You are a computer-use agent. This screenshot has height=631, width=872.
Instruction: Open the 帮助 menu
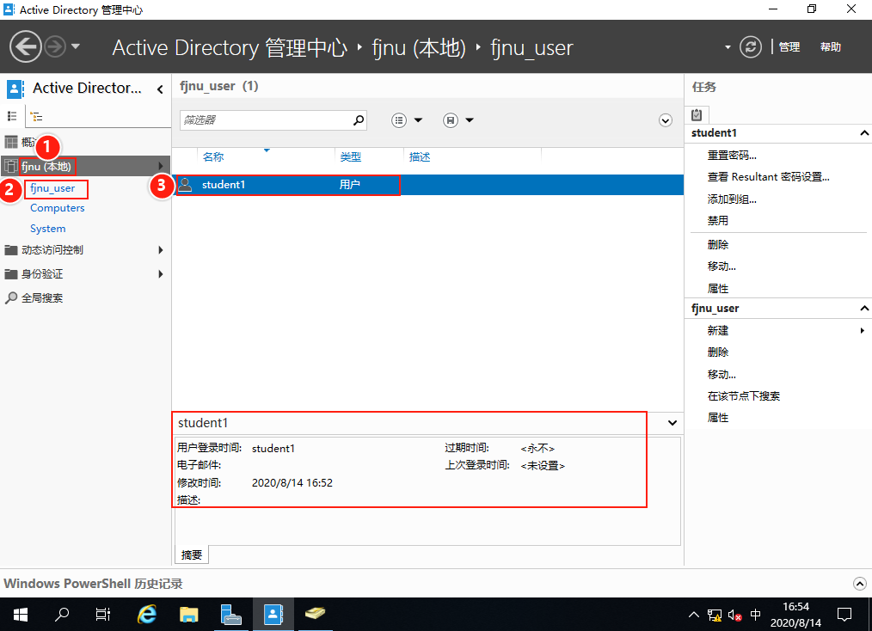(x=830, y=47)
